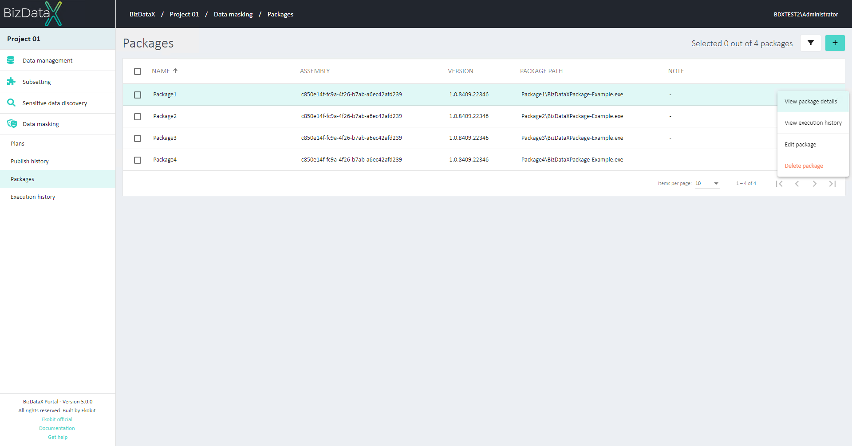The image size is (852, 446).
Task: Click the Data management database icon
Action: (11, 60)
